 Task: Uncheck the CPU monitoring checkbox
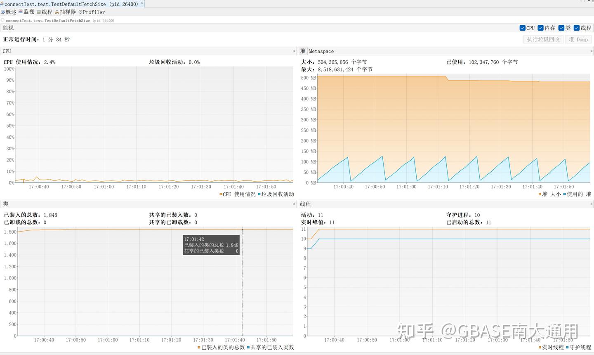(x=522, y=28)
